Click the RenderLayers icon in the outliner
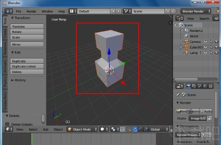Screen dimensions: 221x145 [x=187, y=30]
